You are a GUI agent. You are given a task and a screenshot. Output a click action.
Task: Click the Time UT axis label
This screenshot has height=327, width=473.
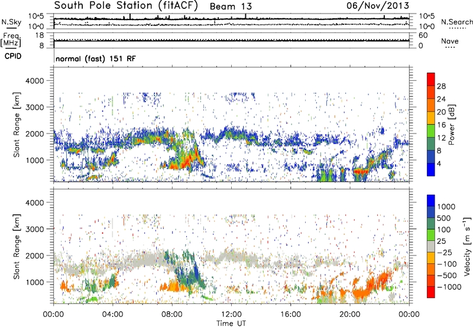click(x=231, y=323)
